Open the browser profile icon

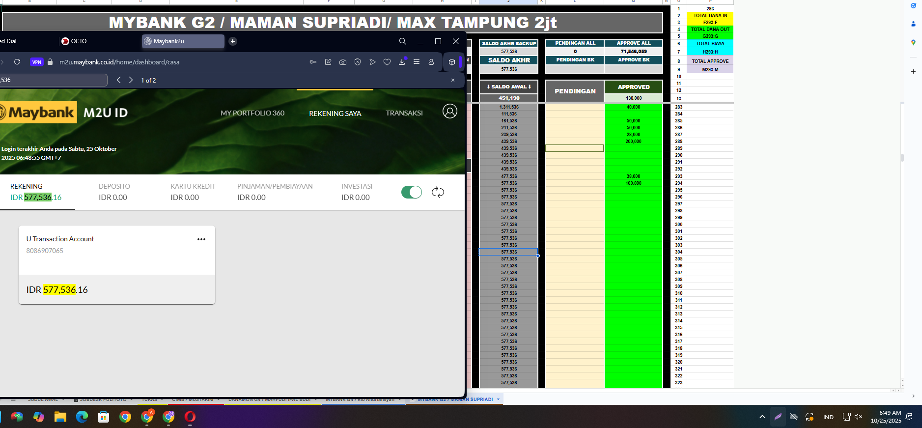coord(431,62)
